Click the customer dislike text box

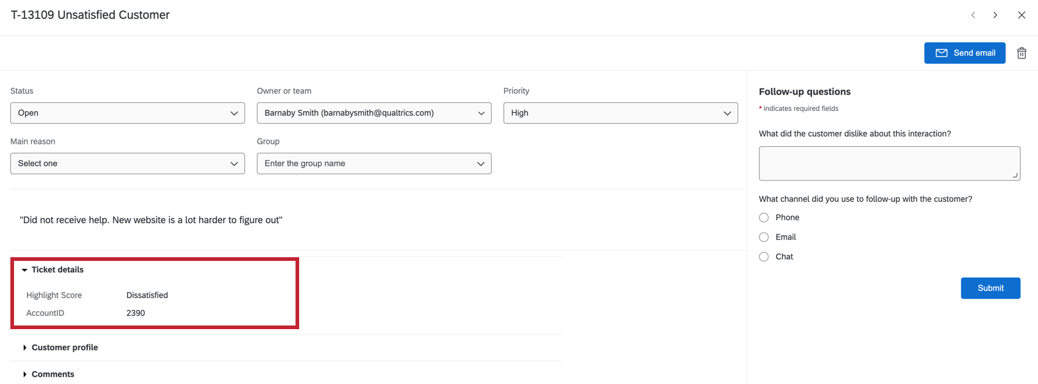tap(889, 163)
